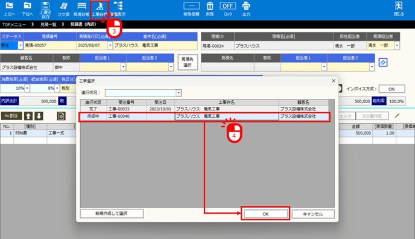The height and width of the screenshot is (239, 415).
Task: Click the 上位へ folder icon
Action: (x=10, y=5)
